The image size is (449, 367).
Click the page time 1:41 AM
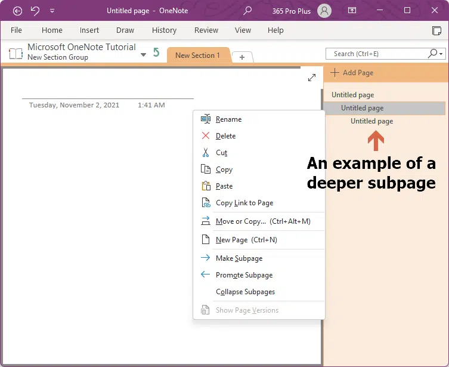151,105
